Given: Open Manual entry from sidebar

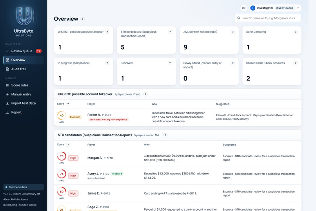Looking at the screenshot, I should [24, 94].
